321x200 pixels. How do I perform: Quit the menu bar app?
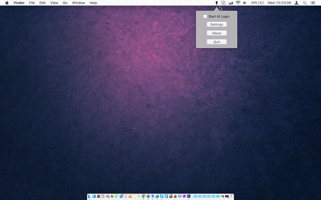tap(217, 42)
